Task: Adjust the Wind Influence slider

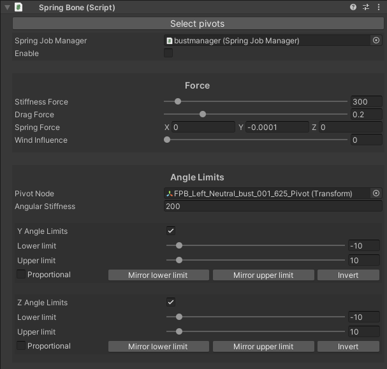Action: [x=256, y=140]
